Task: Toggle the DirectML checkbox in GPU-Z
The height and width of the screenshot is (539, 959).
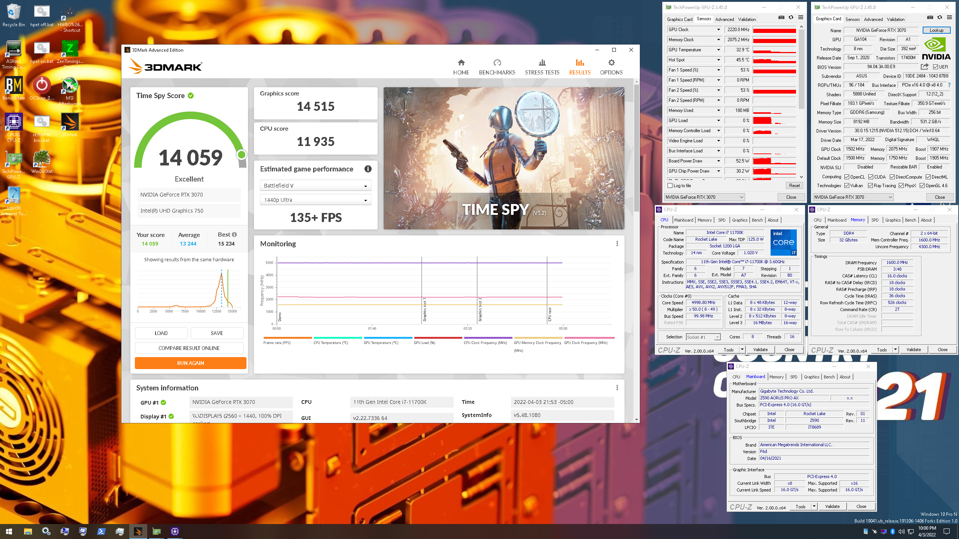Action: point(928,177)
